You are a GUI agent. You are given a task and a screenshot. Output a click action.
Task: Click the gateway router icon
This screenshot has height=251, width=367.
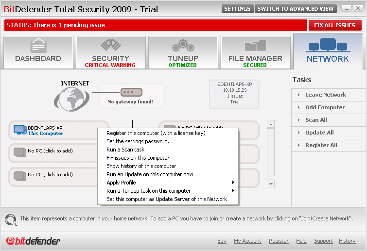(131, 92)
